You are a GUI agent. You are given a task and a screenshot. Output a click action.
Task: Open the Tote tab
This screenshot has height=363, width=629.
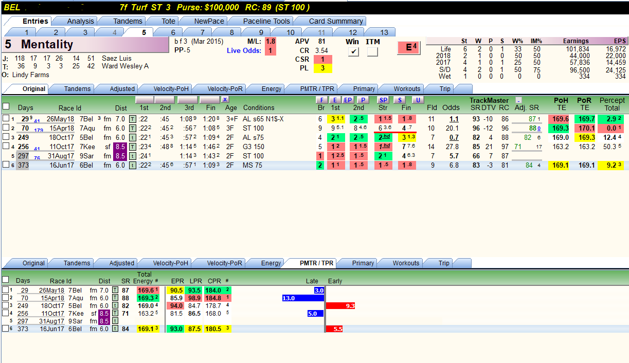pos(169,21)
